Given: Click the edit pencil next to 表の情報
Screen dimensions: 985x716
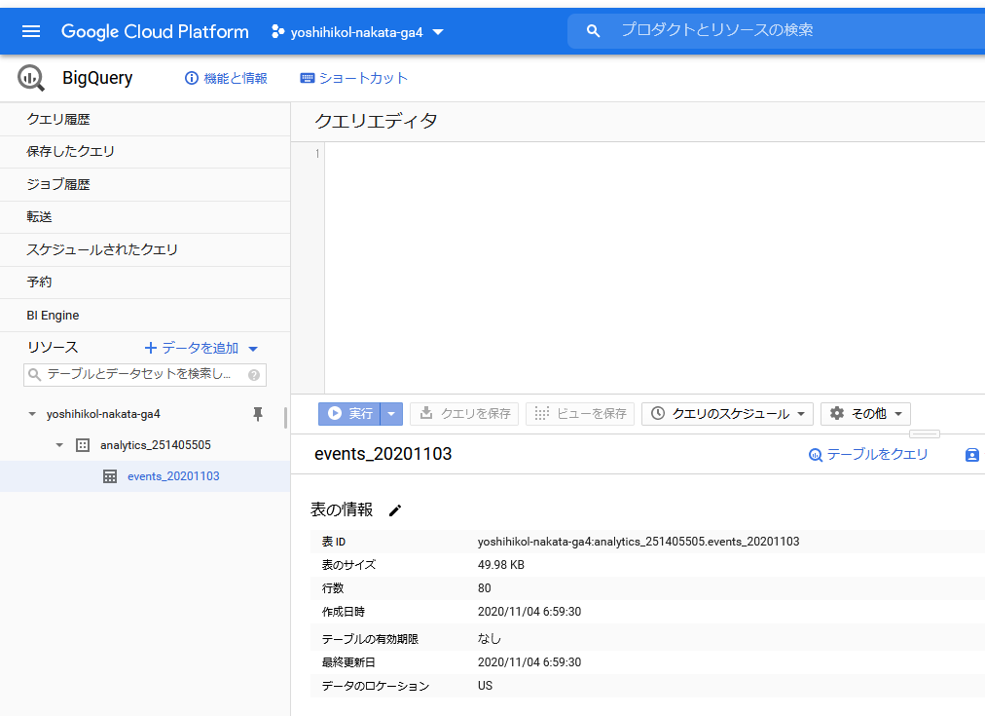Looking at the screenshot, I should (394, 510).
